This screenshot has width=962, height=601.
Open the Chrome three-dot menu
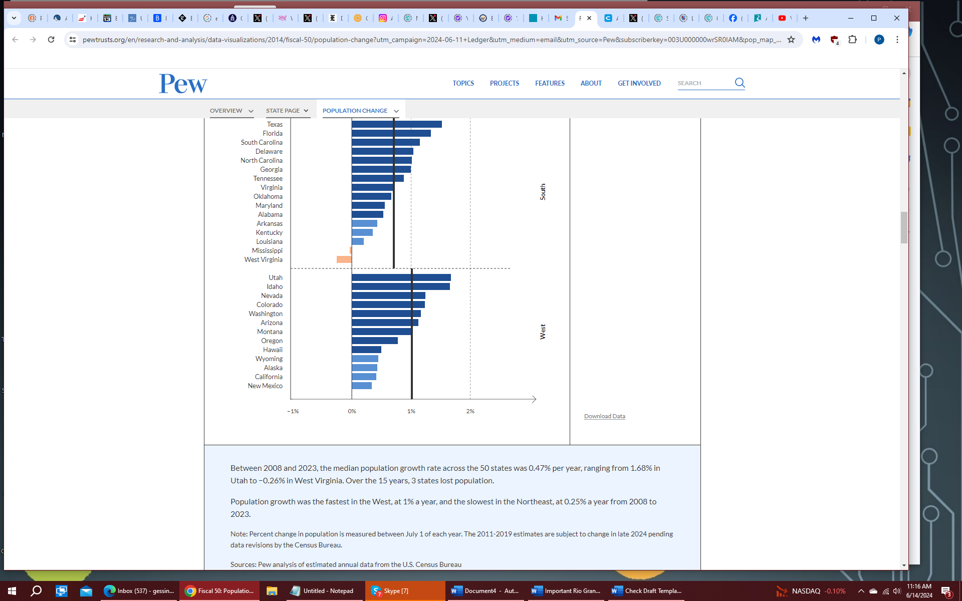897,40
